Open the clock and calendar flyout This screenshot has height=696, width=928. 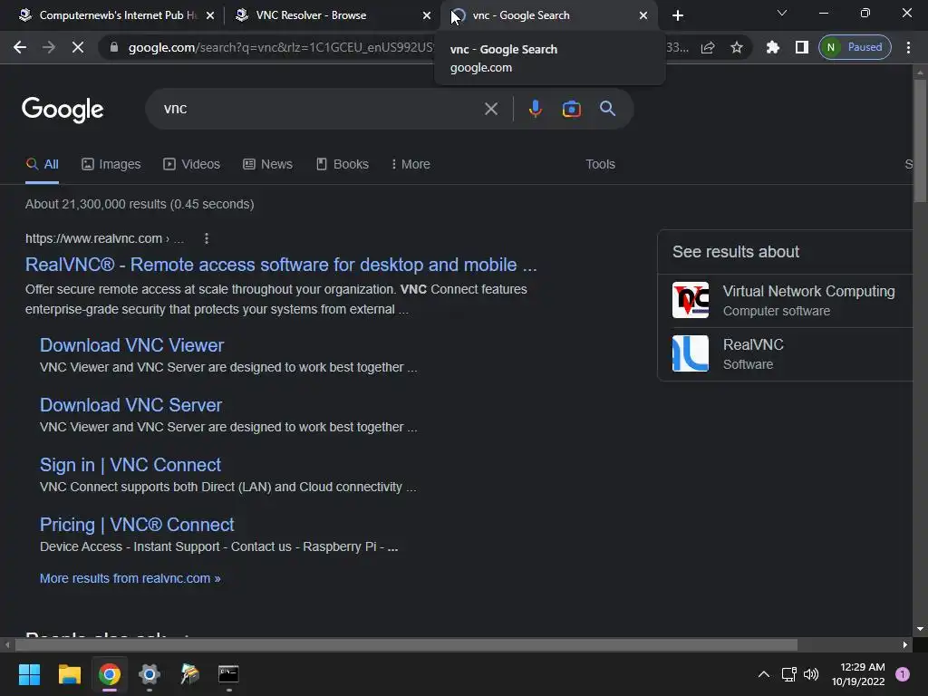click(x=858, y=674)
